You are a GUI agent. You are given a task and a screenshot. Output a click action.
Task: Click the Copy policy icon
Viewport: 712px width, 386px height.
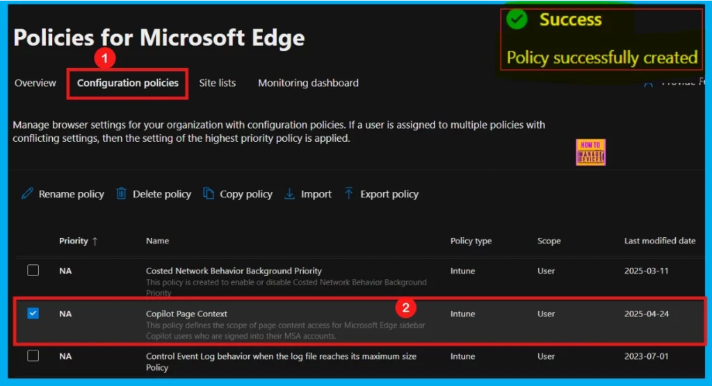[x=209, y=194]
